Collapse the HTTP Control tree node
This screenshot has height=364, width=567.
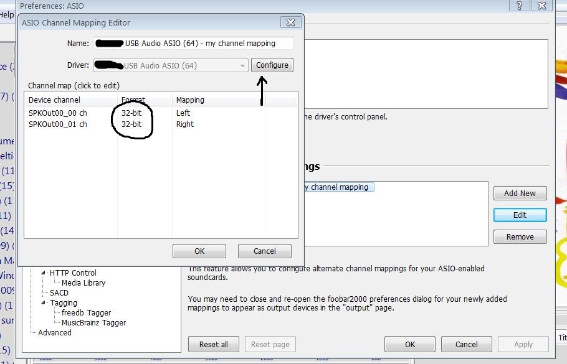click(x=44, y=273)
